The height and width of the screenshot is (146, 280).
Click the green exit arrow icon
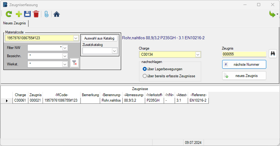tap(272, 14)
